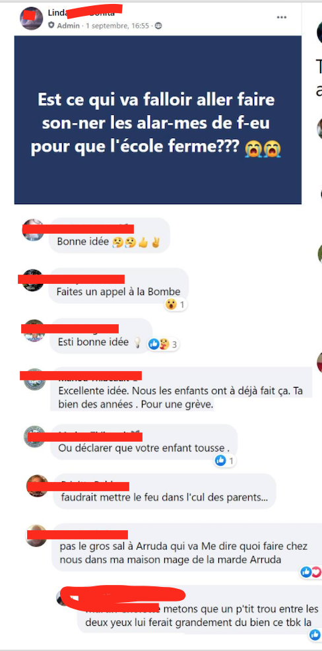Click the Esti bonne idée comment bubble
The width and height of the screenshot is (322, 651).
click(100, 336)
